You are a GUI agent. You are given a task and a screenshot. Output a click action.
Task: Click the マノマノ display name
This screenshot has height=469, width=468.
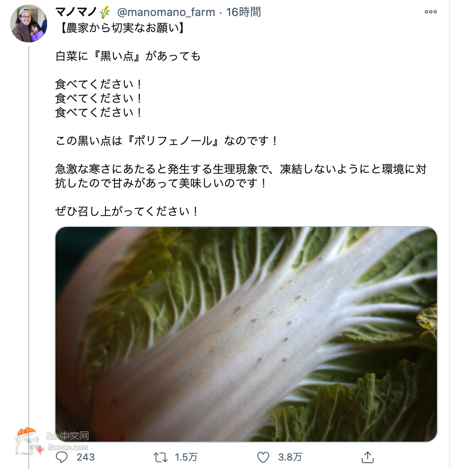coord(76,12)
